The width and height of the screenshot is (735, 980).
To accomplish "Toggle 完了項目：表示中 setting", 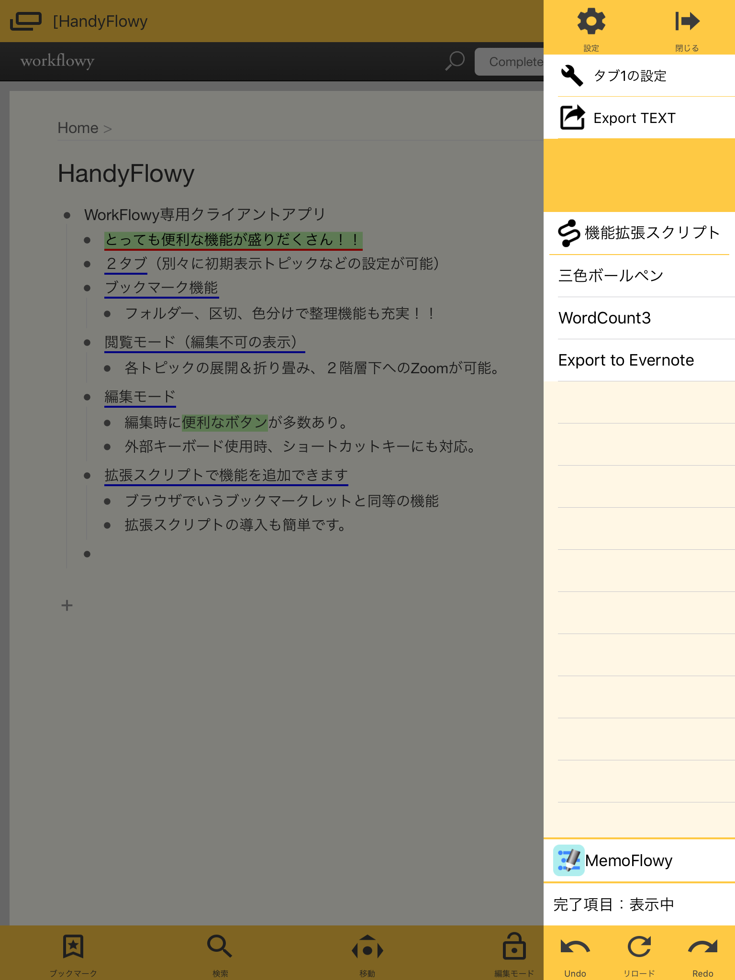I will point(639,904).
